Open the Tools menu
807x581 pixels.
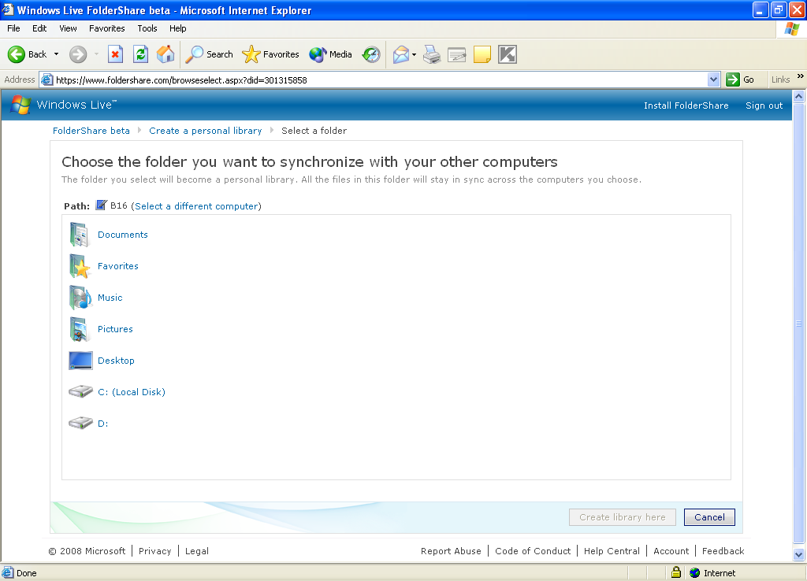click(x=147, y=28)
